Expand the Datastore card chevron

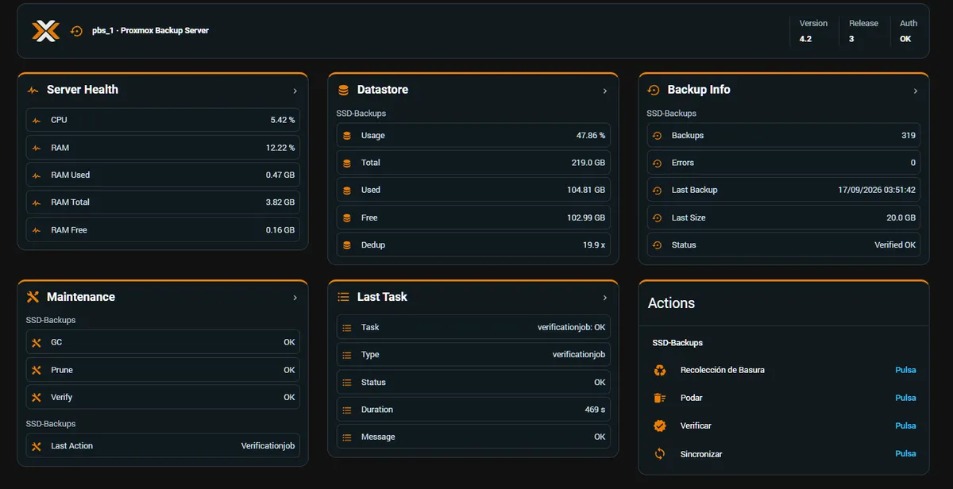[605, 91]
